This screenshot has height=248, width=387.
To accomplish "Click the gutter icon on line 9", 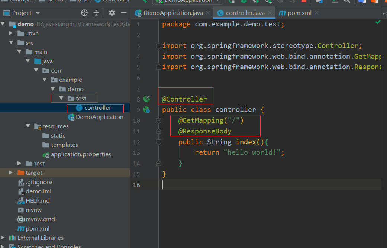I will tap(146, 110).
